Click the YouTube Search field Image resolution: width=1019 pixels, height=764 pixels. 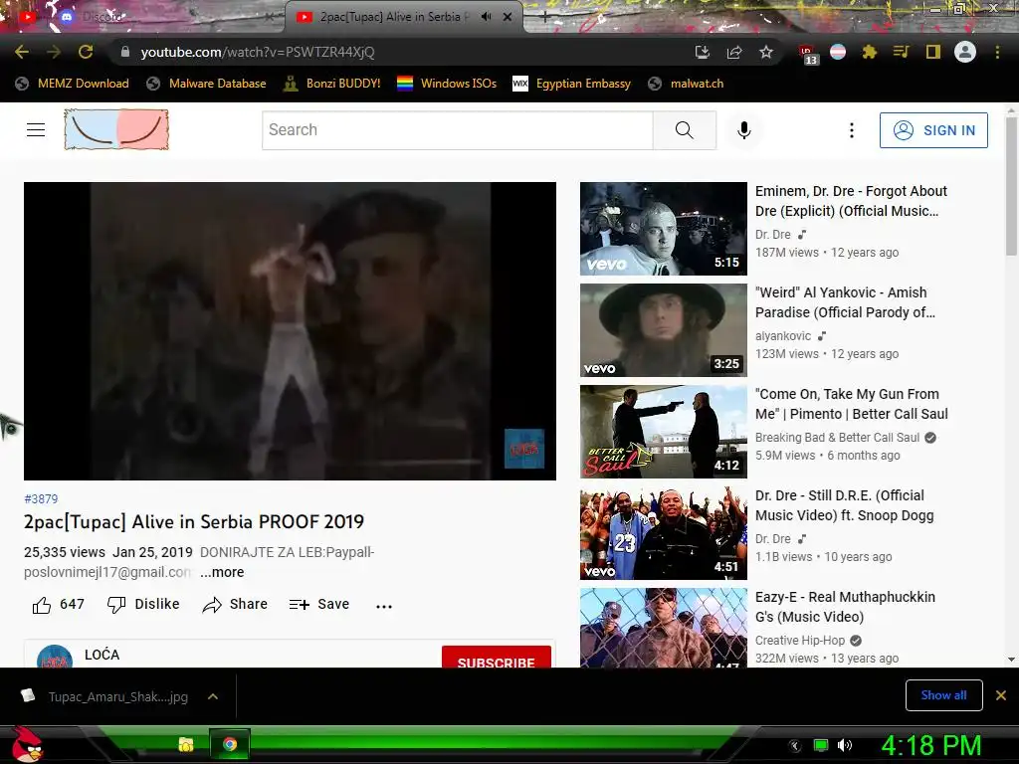458,130
